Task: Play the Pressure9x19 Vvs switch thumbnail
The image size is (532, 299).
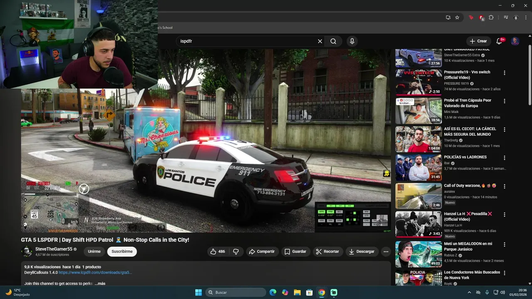Action: [x=419, y=82]
